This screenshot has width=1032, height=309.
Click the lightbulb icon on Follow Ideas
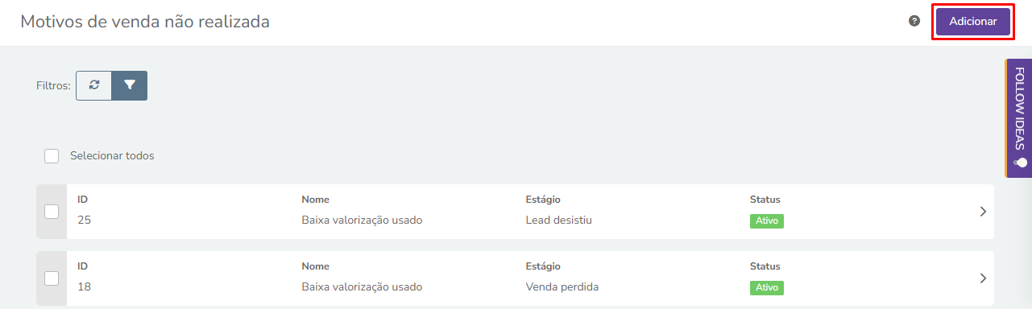[x=1020, y=163]
